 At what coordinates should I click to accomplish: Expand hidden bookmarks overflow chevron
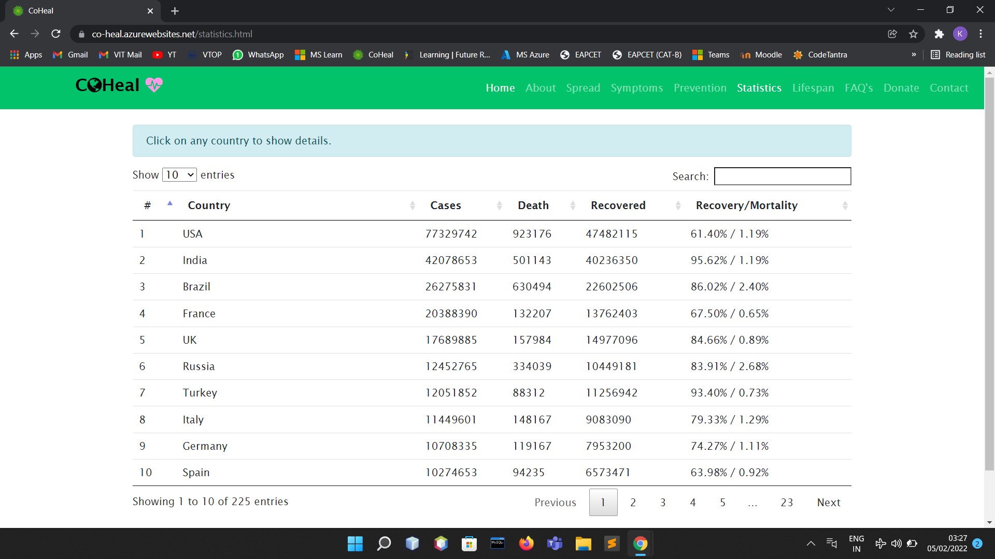(914, 55)
